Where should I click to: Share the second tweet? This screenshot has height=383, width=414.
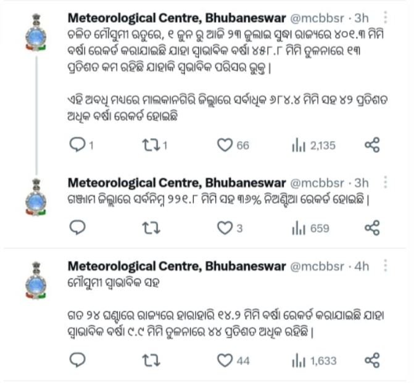[372, 228]
